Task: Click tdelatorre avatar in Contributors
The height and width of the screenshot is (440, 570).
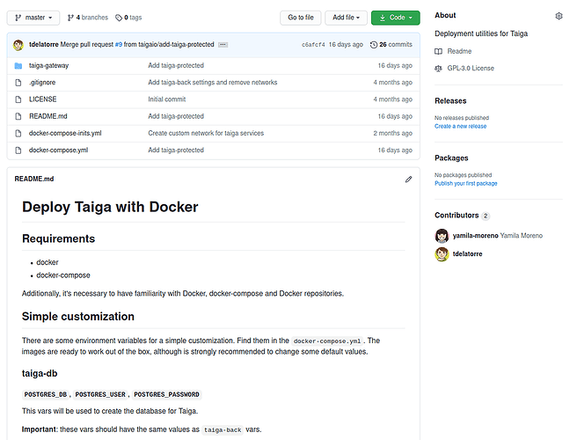Action: [442, 254]
